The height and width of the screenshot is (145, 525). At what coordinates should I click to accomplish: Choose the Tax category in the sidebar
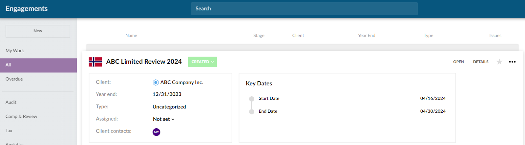pos(9,131)
